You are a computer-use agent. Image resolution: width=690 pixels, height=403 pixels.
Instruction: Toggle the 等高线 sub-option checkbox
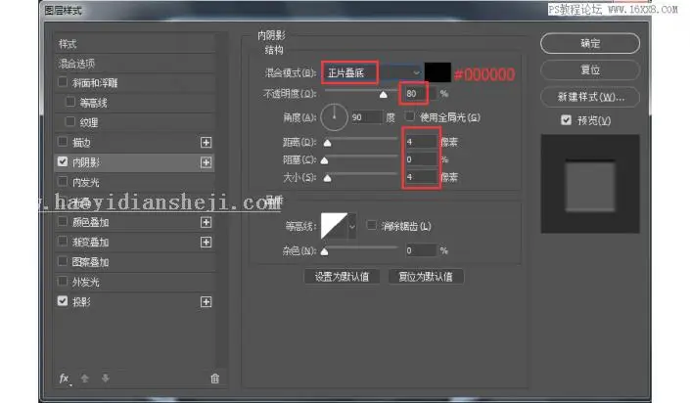(69, 102)
